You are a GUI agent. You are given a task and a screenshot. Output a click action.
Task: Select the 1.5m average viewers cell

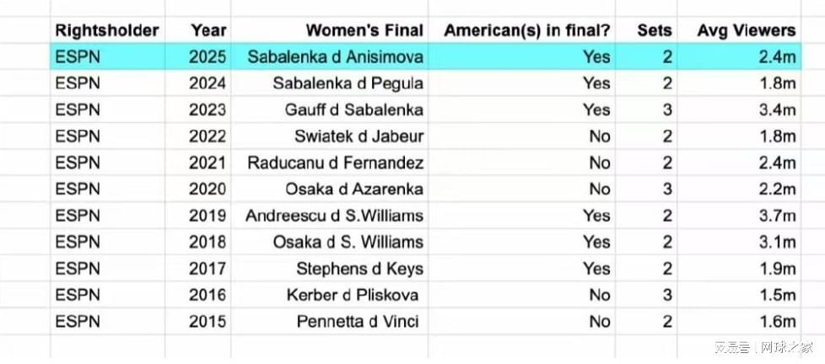[776, 295]
